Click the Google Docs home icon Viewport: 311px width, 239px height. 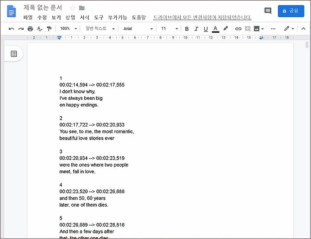tap(11, 11)
